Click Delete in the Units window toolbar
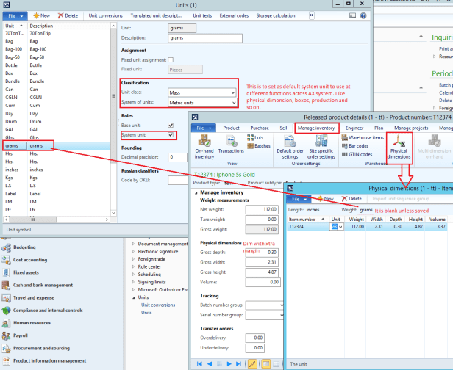Screen dimensions: 453x370 coord(68,15)
